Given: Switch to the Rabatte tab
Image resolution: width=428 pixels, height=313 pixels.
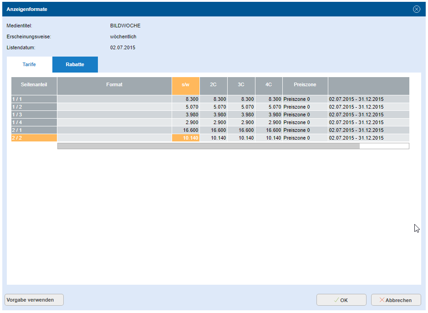Looking at the screenshot, I should tap(75, 65).
